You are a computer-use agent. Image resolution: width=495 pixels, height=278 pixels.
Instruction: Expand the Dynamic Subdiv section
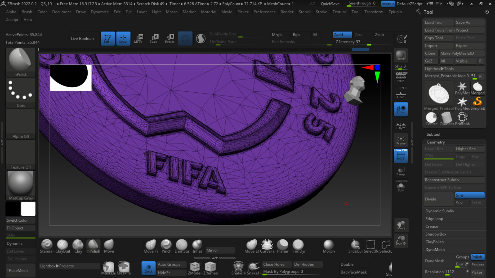pos(440,211)
